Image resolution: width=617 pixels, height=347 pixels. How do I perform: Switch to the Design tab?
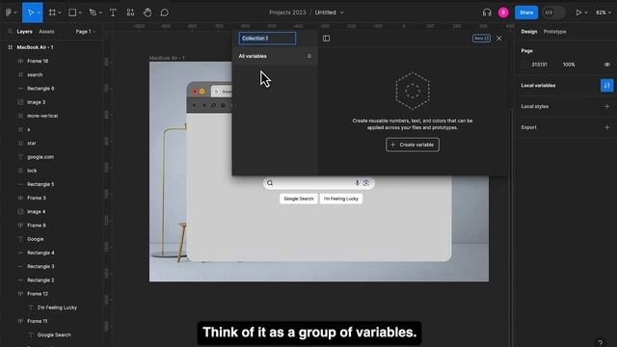pyautogui.click(x=529, y=32)
